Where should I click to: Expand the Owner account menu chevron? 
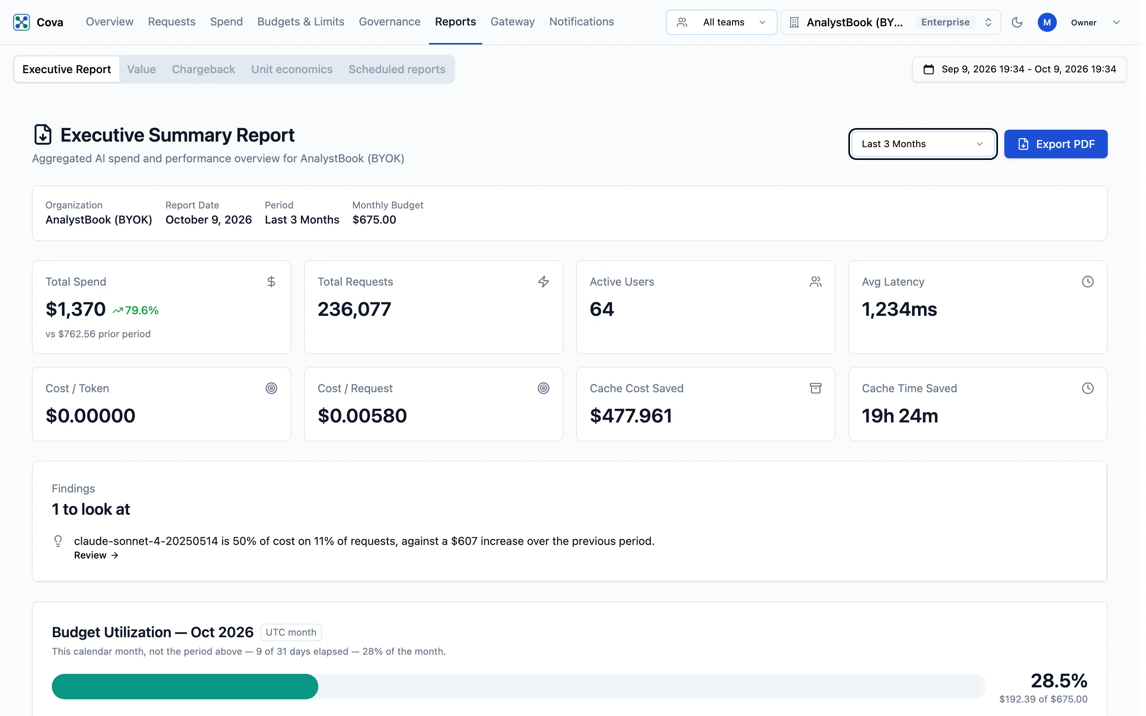coord(1116,22)
